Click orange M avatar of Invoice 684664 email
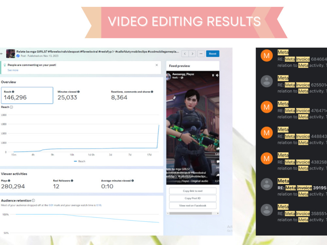This screenshot has width=327, height=245. (x=267, y=56)
